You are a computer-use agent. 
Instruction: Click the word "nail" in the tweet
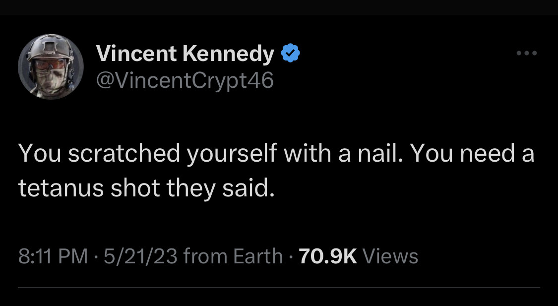(380, 154)
